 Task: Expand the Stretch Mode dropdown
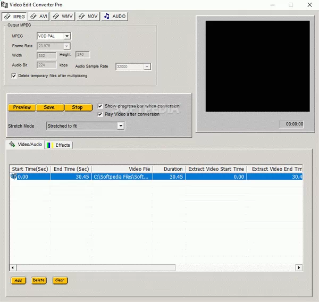tap(121, 126)
